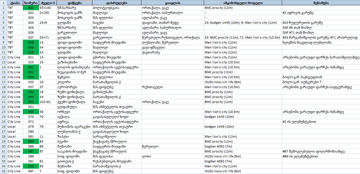
Task: Select BMC procity (12m) in row 344
Action: pos(243,97)
